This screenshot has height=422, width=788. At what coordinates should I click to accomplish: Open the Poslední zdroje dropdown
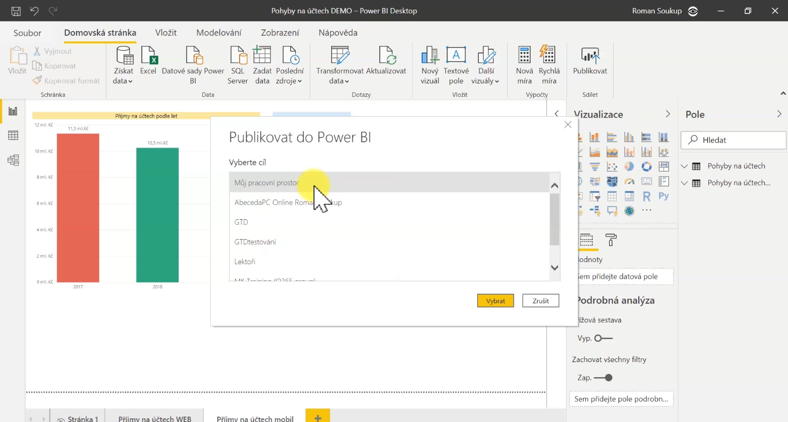coord(289,65)
